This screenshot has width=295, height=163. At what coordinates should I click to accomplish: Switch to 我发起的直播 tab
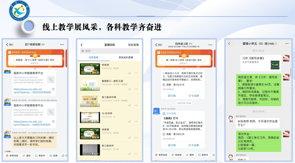[126, 58]
